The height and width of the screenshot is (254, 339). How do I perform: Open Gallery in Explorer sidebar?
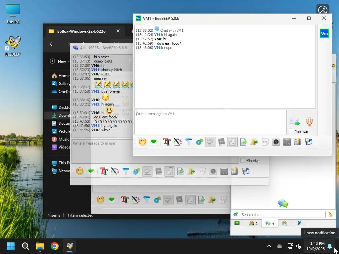[x=61, y=84]
